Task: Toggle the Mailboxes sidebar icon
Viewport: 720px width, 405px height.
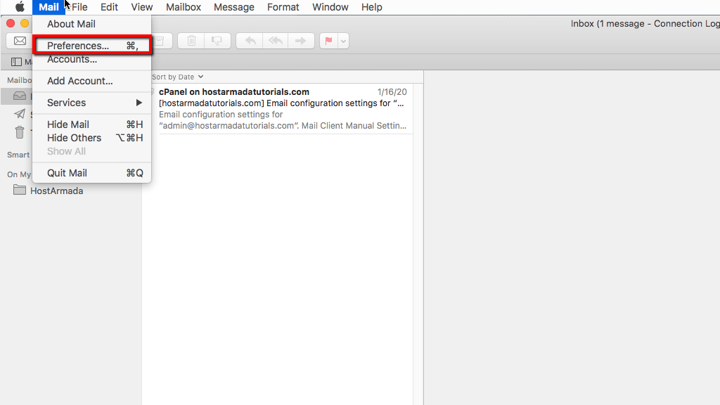Action: (17, 62)
